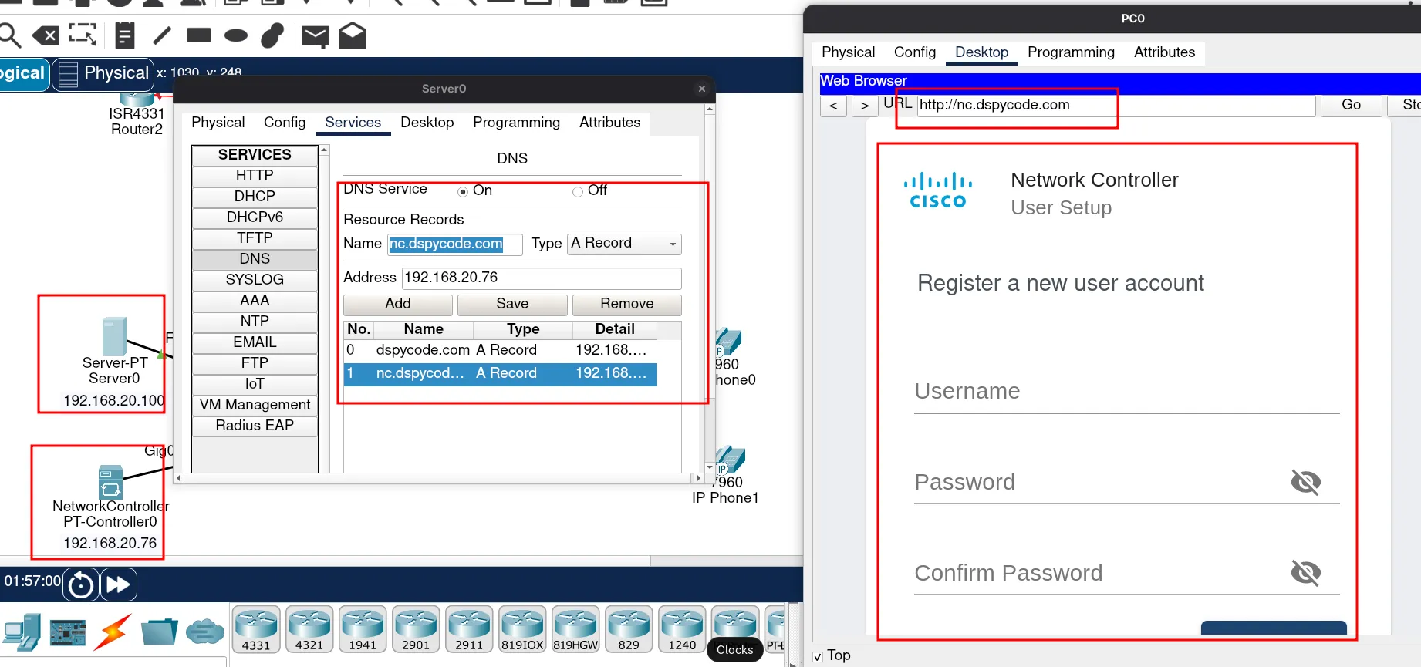Choose the Resize Shape tool
This screenshot has height=667, width=1421.
[x=83, y=35]
